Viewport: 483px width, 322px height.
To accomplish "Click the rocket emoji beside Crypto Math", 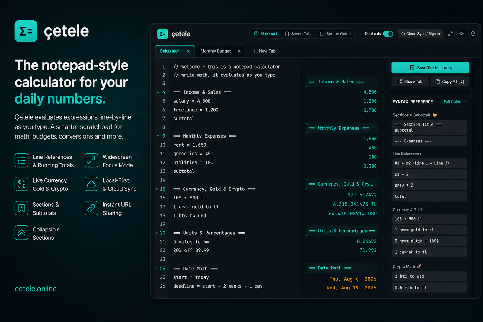I will tap(419, 266).
